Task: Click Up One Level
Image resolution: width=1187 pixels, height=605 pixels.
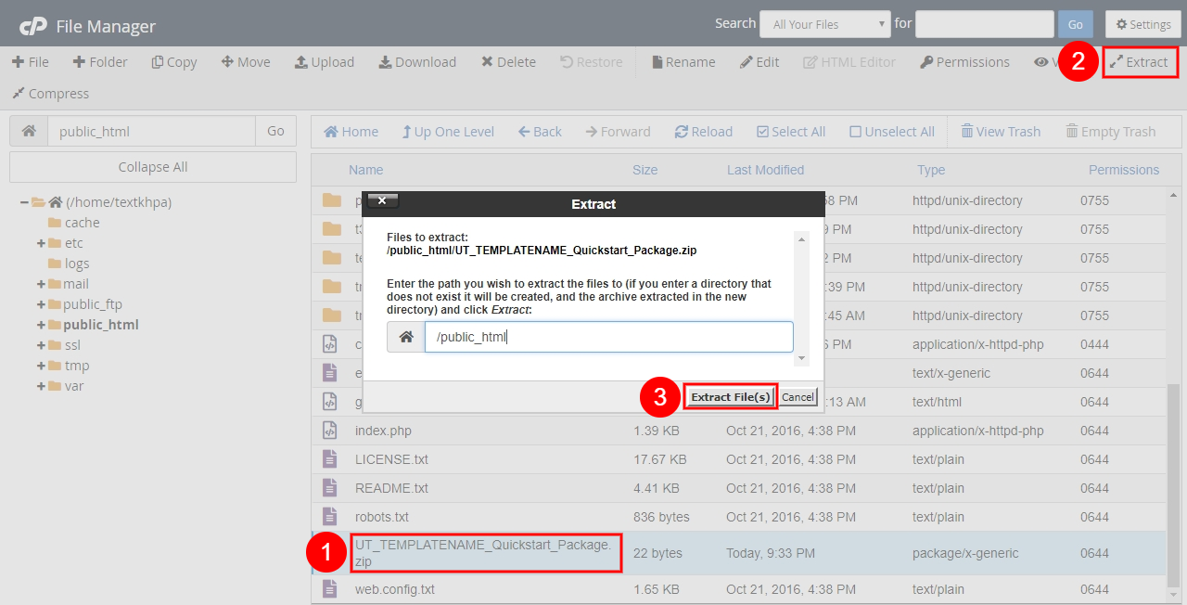Action: pos(448,132)
